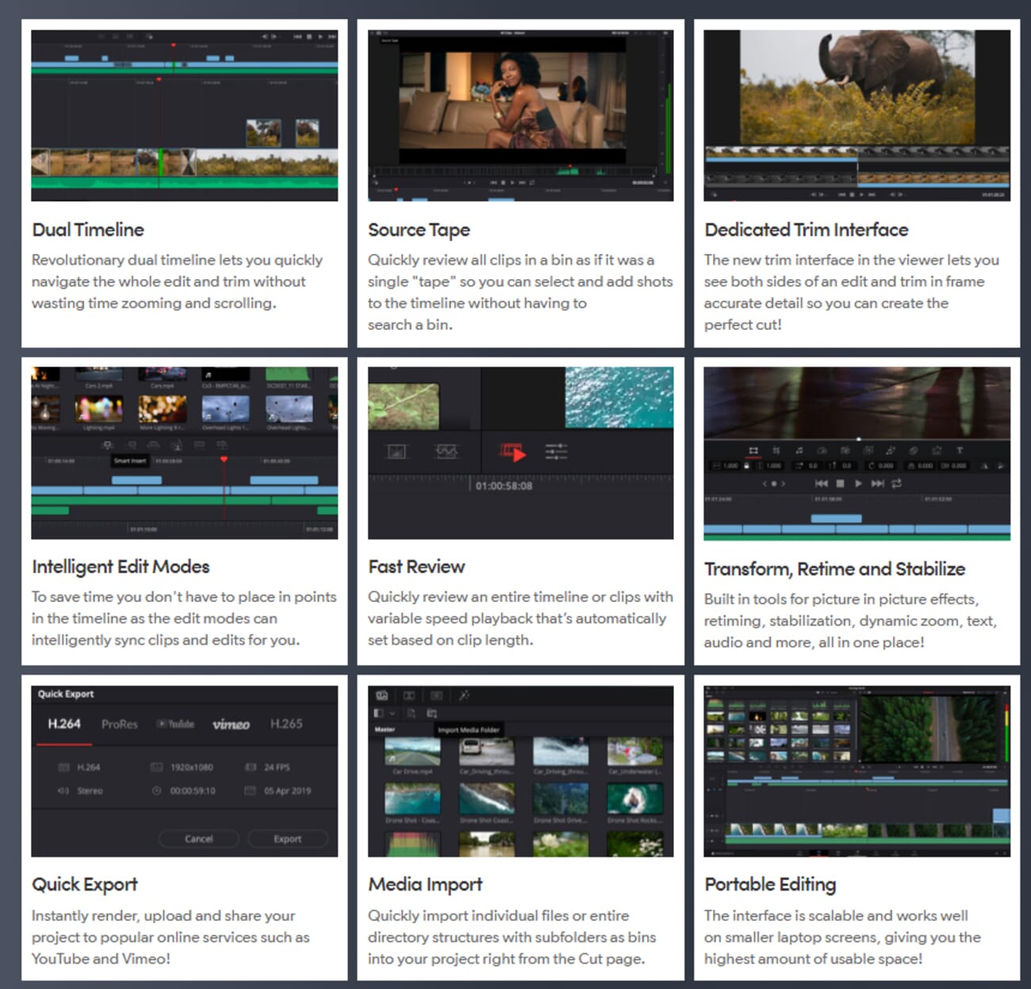1031x989 pixels.
Task: Click the red Fast Review playback icon
Action: click(x=513, y=452)
